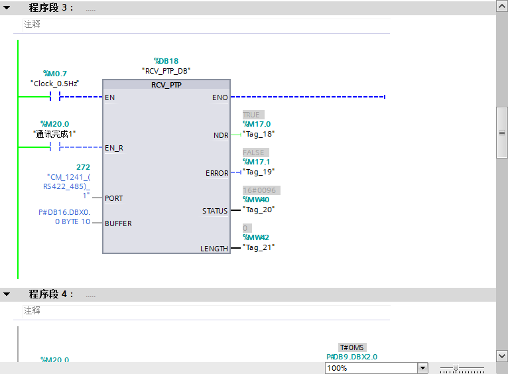Click the 注释 comment field of 程序段 3

click(x=206, y=25)
